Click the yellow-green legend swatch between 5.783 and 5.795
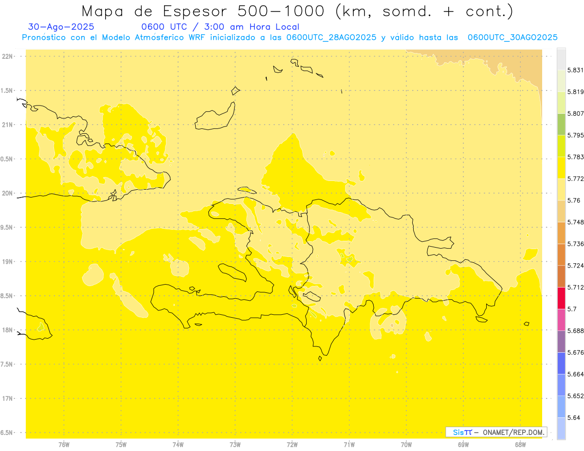584x451 pixels. pos(561,146)
